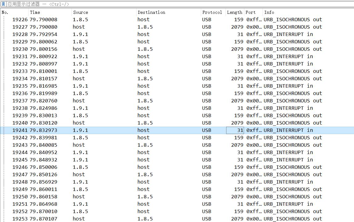The height and width of the screenshot is (222, 354).
Task: Select packet 19250 from host
Action: click(x=177, y=196)
